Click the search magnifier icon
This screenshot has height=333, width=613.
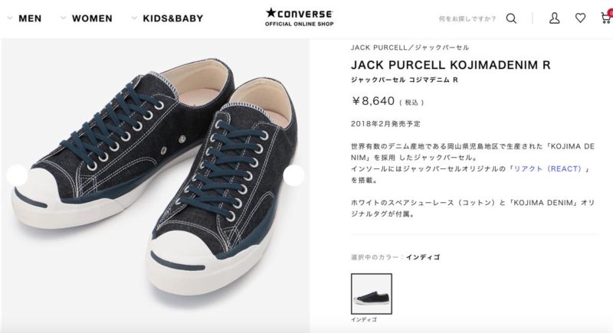[511, 18]
